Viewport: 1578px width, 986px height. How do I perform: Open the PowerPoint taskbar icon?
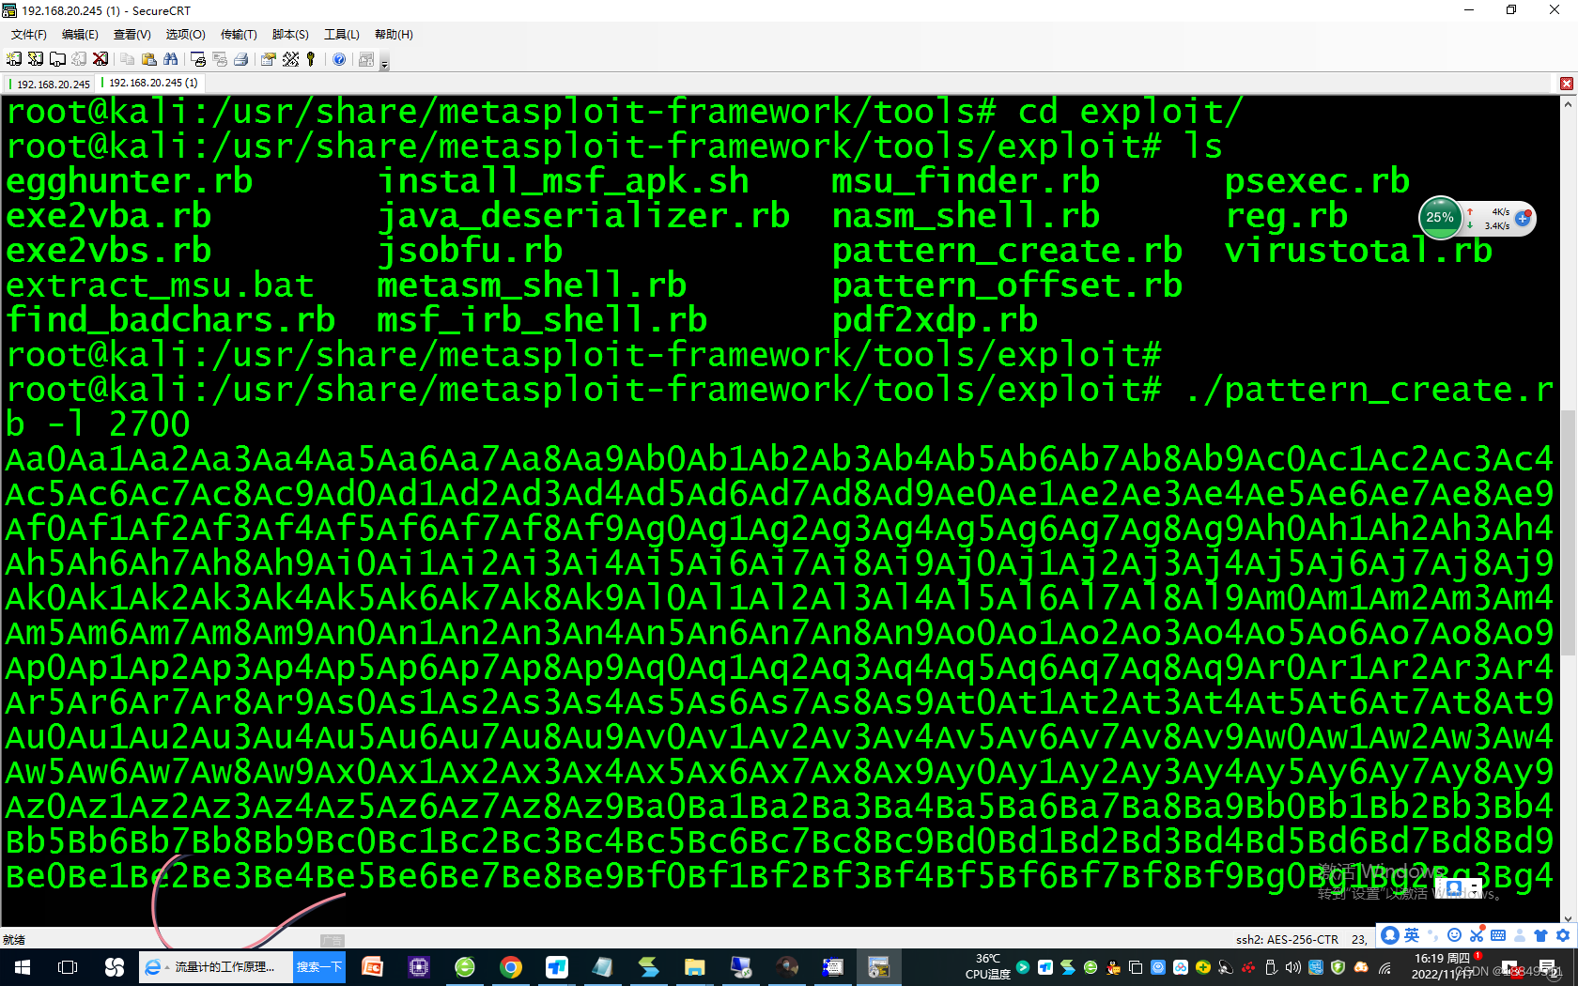pos(373,967)
